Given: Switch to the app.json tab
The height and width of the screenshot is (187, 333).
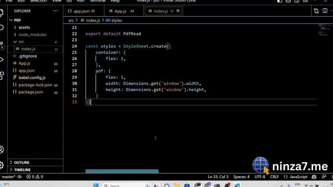Looking at the screenshot, I should pyautogui.click(x=84, y=11).
